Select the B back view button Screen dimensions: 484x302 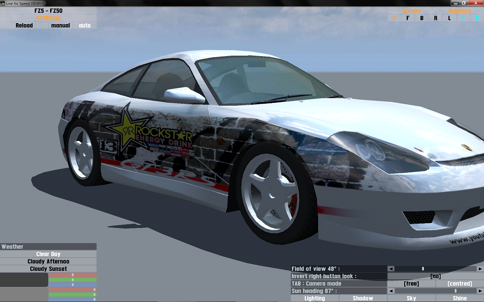point(422,18)
